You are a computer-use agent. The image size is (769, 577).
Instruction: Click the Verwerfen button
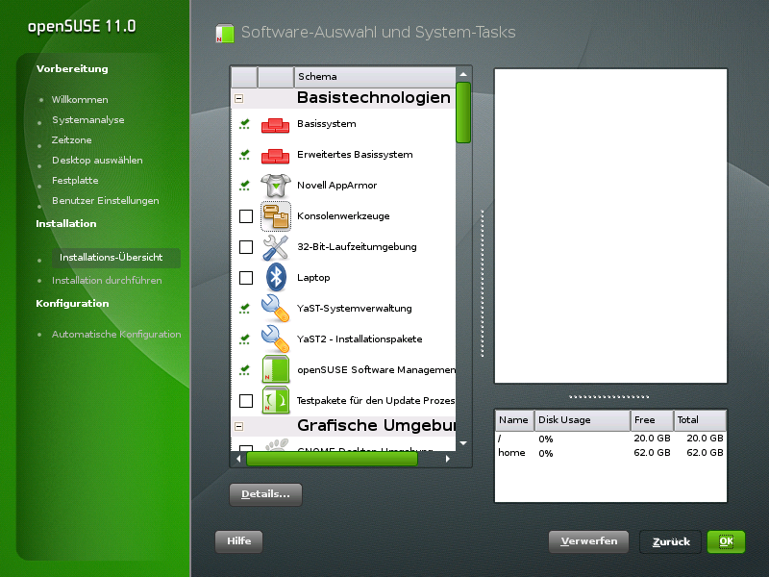click(x=588, y=541)
